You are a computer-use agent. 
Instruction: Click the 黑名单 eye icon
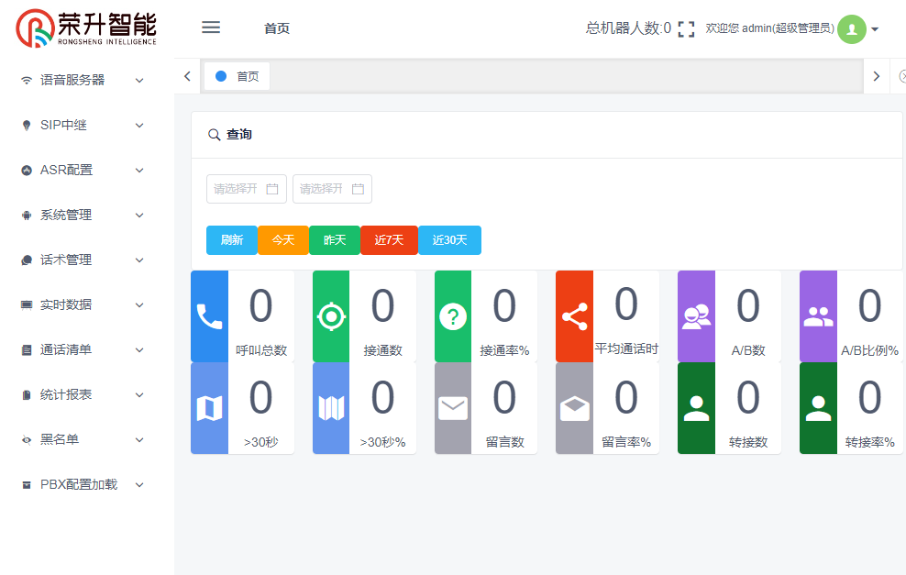point(26,440)
